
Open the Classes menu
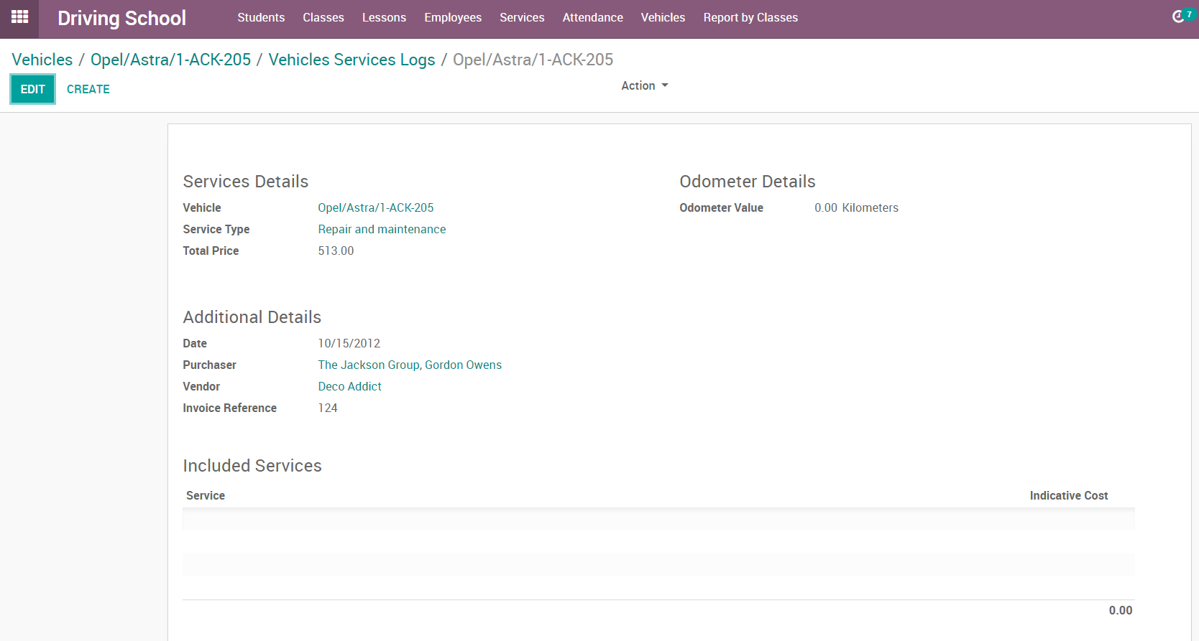(x=323, y=17)
